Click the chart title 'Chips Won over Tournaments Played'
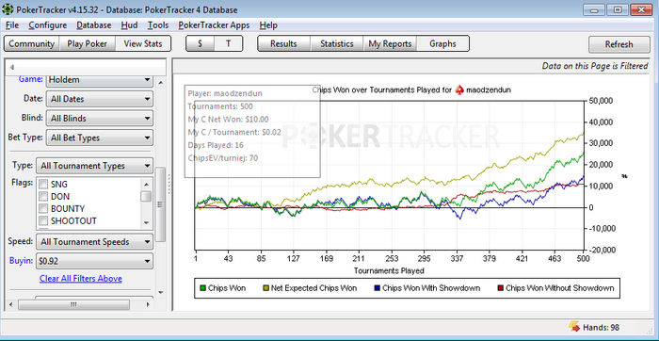659x341 pixels. click(x=382, y=90)
